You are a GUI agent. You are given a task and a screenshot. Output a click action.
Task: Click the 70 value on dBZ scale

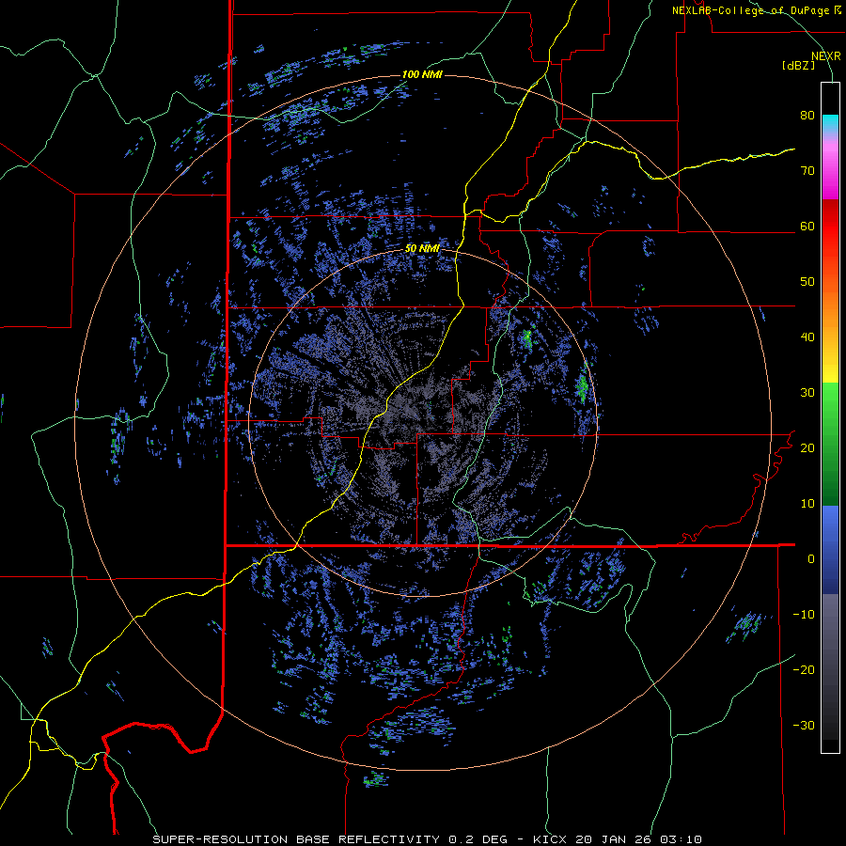coord(807,171)
